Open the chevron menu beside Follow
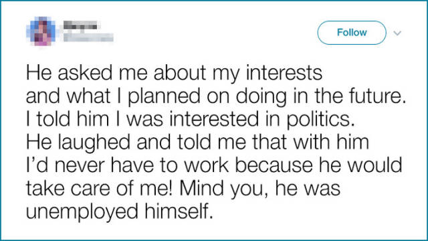This screenshot has width=428, height=241. click(397, 33)
